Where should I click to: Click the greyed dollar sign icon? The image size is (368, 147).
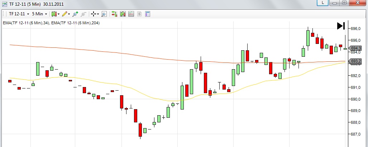(139, 14)
